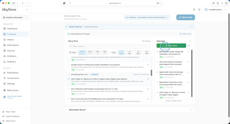Remove USA Today Co. story from Selected
The height and width of the screenshot is (124, 230).
click(x=188, y=93)
